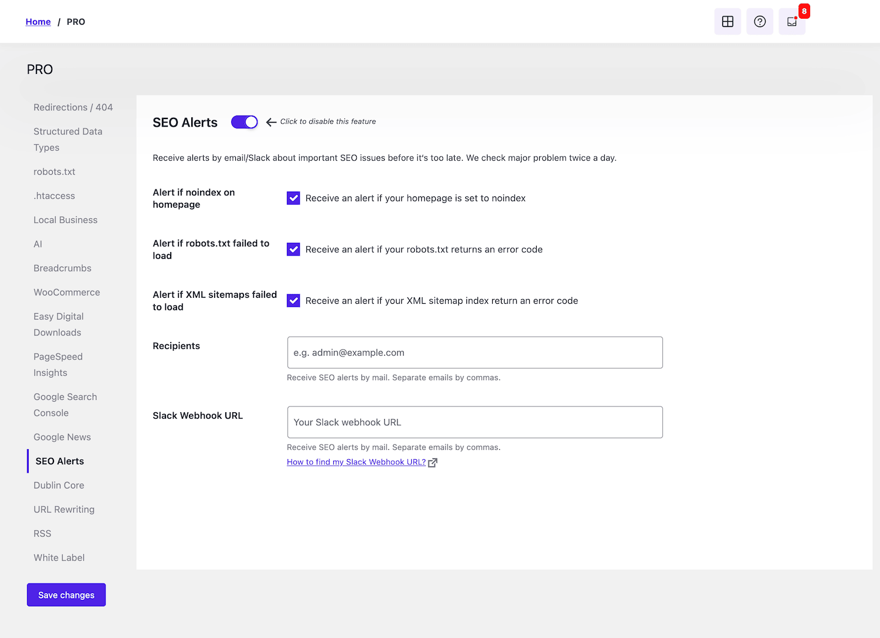Click the PRO breadcrumb text
Viewport: 880px width, 638px height.
[x=76, y=22]
